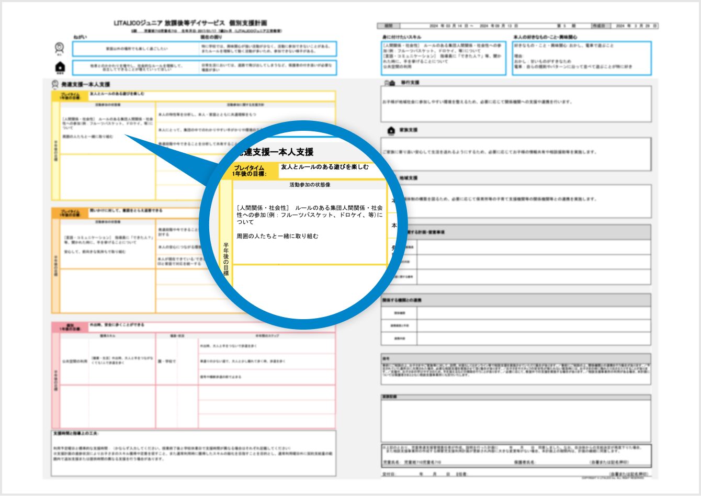This screenshot has height=496, width=701.
Task: Click the building icon next to 移行支援
Action: (390, 83)
